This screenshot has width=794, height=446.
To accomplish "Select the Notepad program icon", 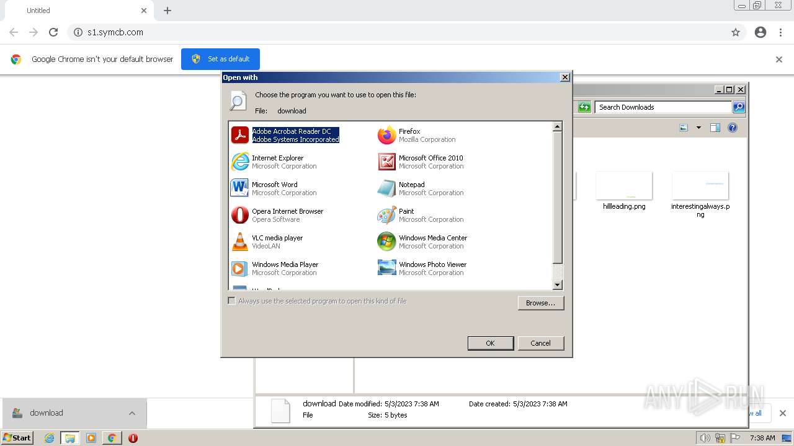I will [x=386, y=188].
